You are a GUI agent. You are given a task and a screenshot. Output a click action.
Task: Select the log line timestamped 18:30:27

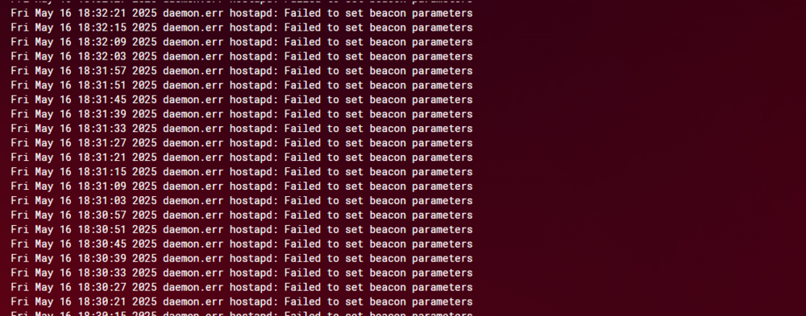click(242, 287)
